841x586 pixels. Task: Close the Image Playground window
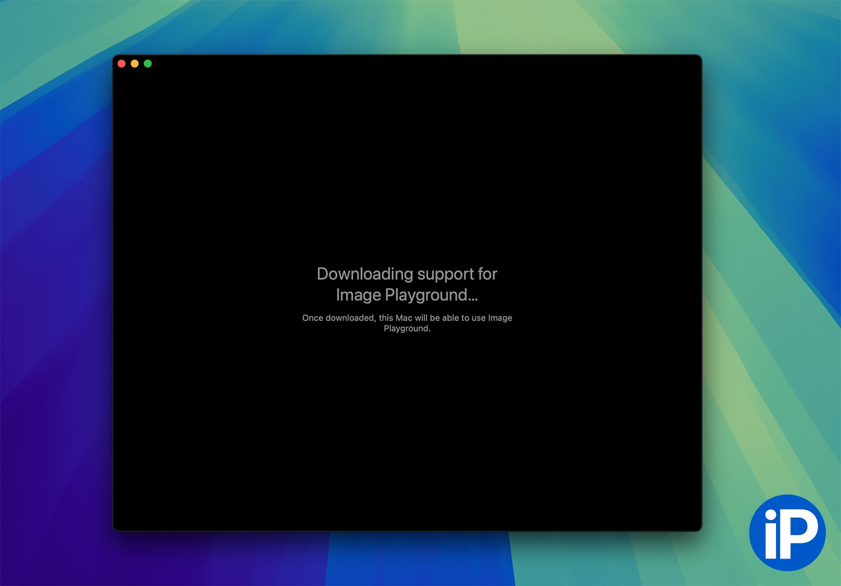coord(122,64)
